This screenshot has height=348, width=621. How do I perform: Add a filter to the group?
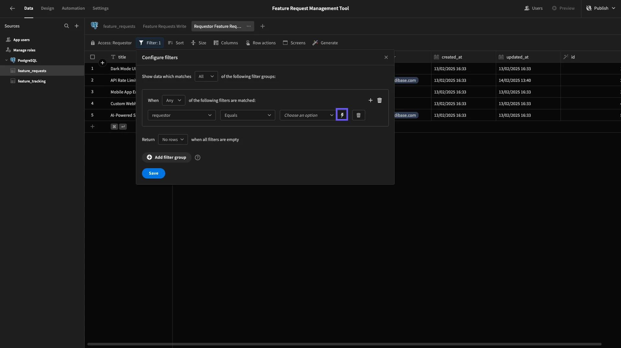(x=370, y=100)
